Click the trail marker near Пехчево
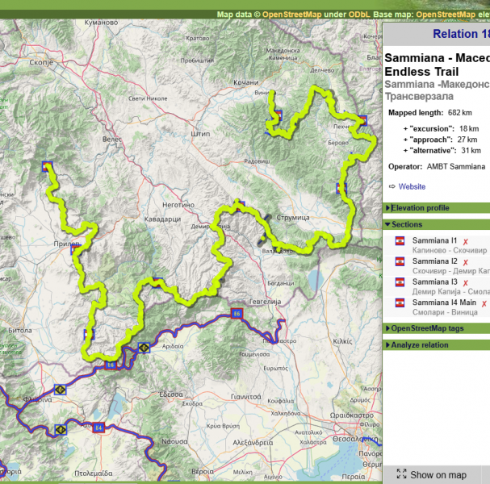Viewport: 490px width, 484px height. 362,120
